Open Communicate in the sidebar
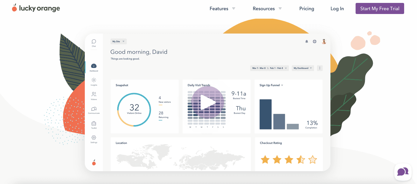Screen dimensions: 417x184 click(94, 110)
